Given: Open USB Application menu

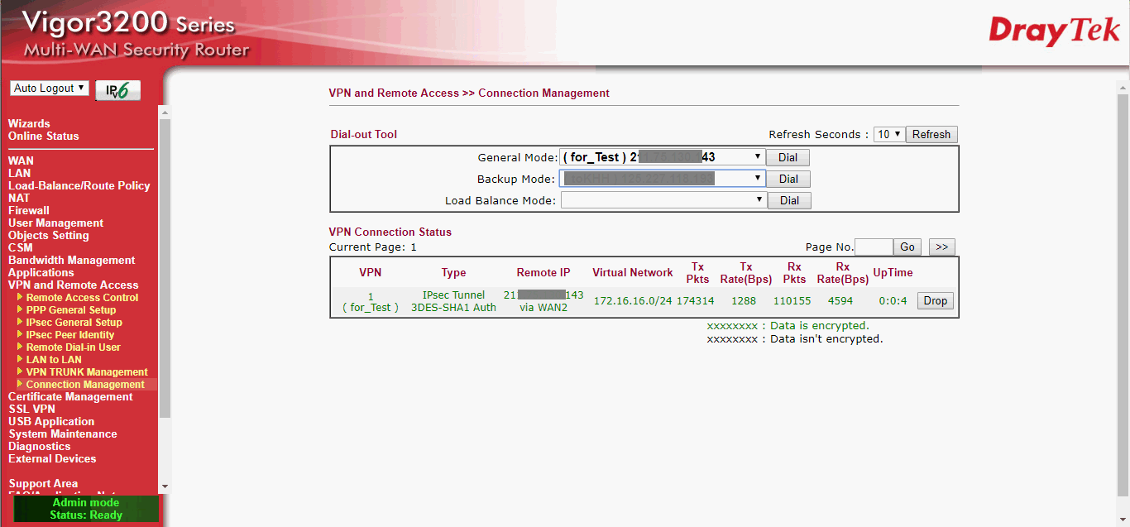Looking at the screenshot, I should (51, 421).
